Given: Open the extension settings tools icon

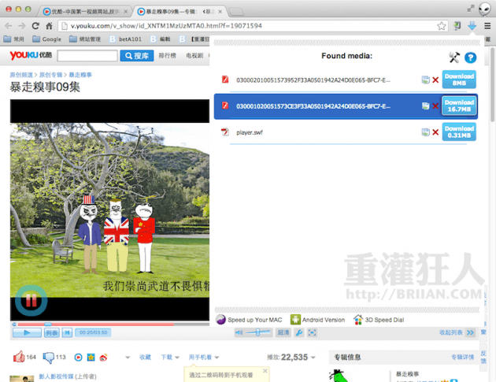Looking at the screenshot, I should (x=454, y=57).
